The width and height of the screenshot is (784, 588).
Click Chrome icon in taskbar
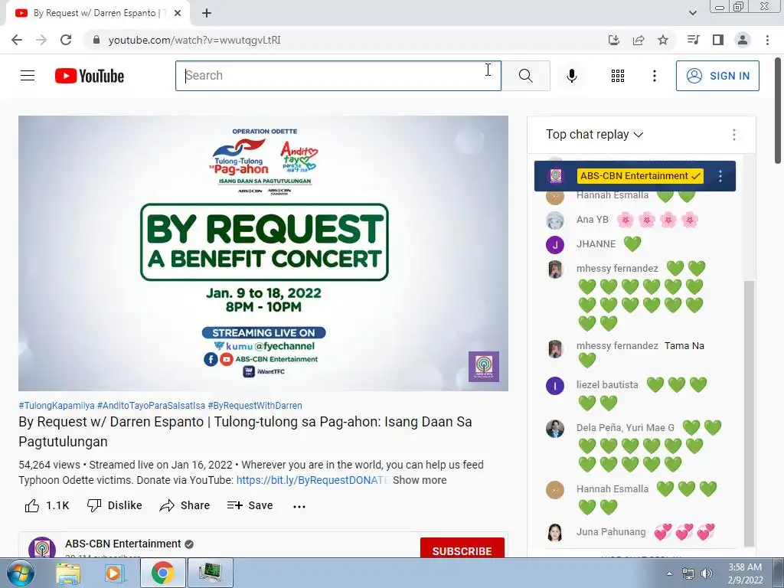pyautogui.click(x=163, y=573)
